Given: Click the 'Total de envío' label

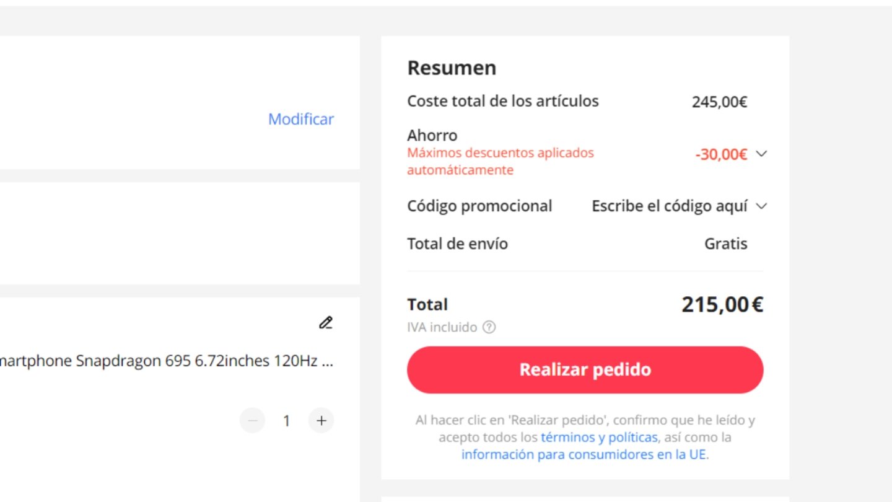Looking at the screenshot, I should click(x=457, y=244).
